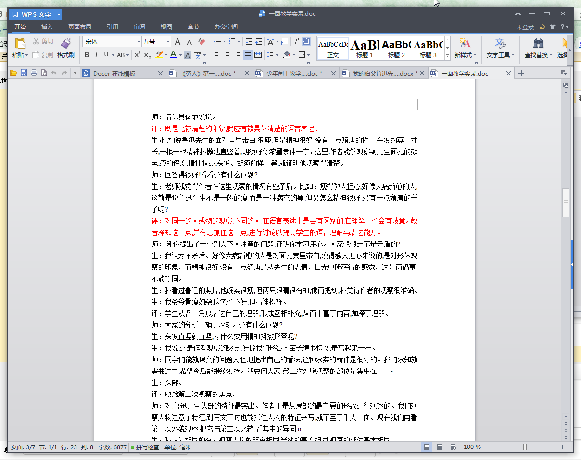The height and width of the screenshot is (460, 581).
Task: Click the Format Painter (格式刷) brush icon
Action: click(x=66, y=44)
